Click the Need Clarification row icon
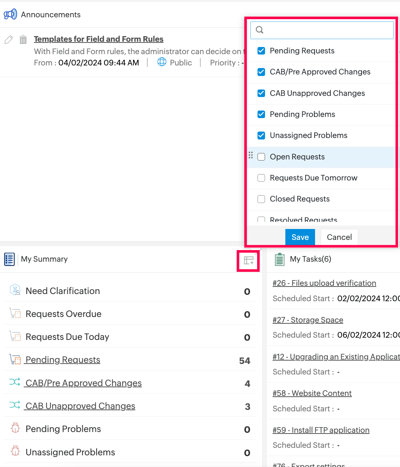Screen dimensions: 400x467 click(x=15, y=290)
